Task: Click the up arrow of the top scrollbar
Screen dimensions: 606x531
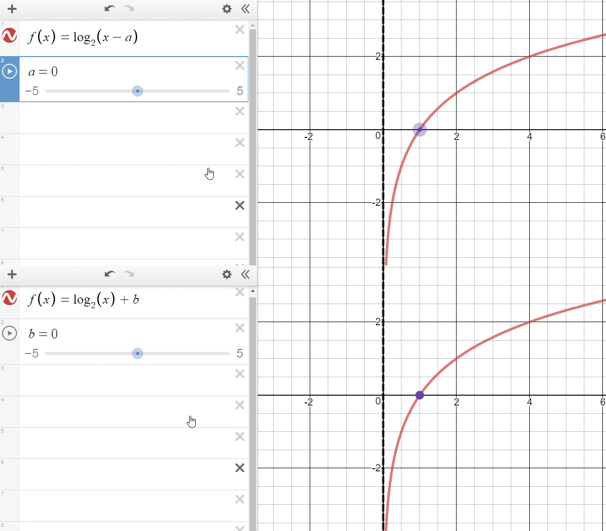Action: pos(252,25)
